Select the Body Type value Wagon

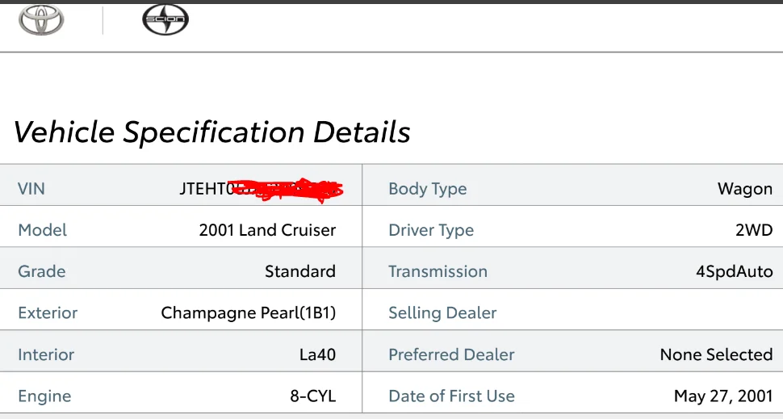click(745, 189)
